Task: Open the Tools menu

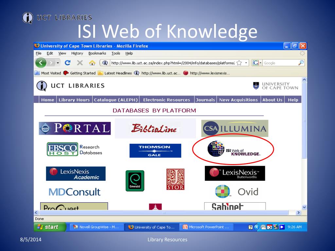Action: coord(116,53)
